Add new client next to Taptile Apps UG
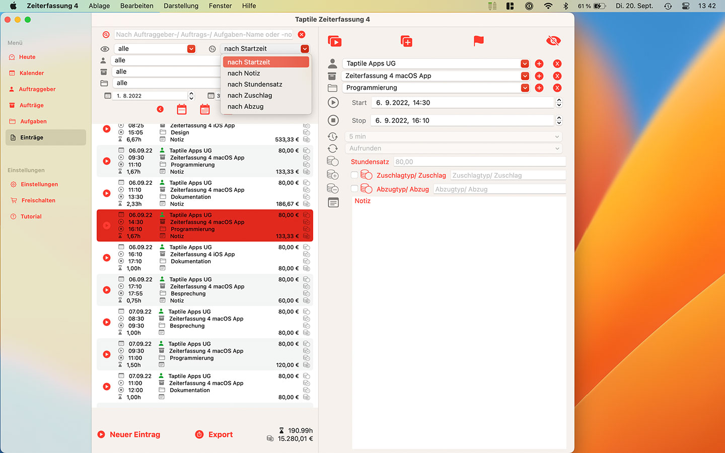This screenshot has width=725, height=453. point(539,64)
